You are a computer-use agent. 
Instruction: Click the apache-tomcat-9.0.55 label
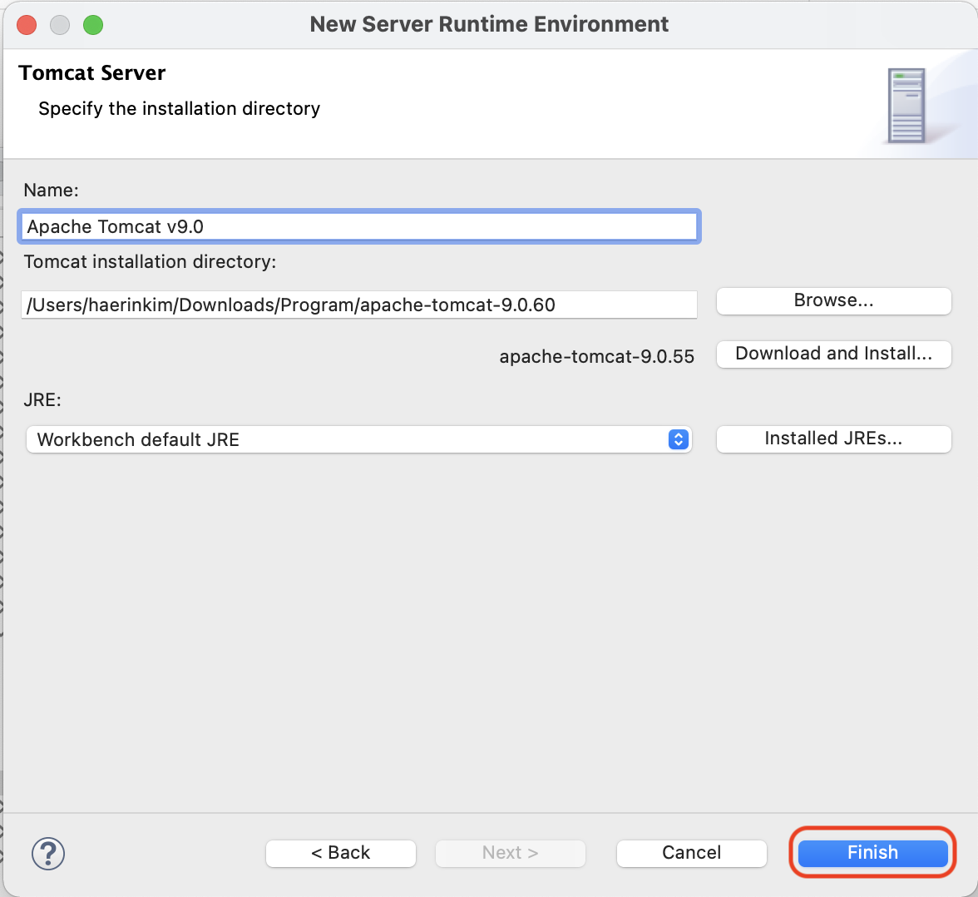pos(596,356)
